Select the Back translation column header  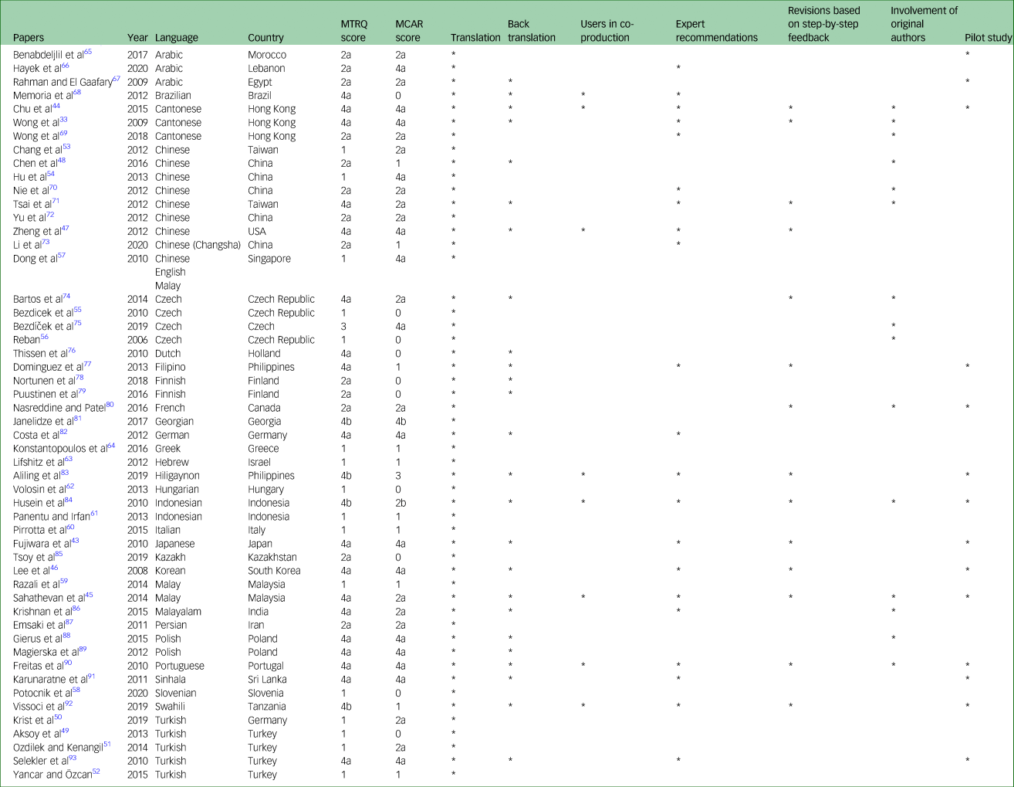[531, 31]
